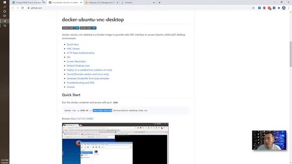Viewport: 292px width, 164px height.
Task: Open the Extensions puzzle piece menu
Action: pos(279,8)
